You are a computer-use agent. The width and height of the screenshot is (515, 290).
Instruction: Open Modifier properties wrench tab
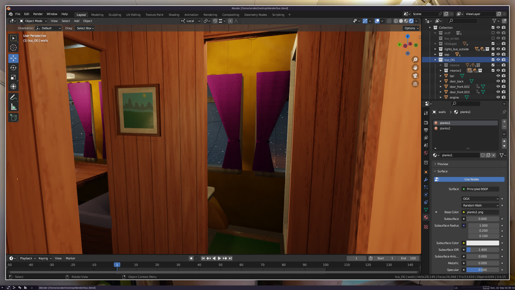point(426,180)
